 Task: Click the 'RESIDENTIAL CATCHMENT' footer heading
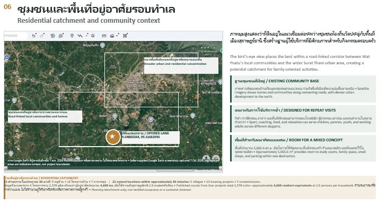point(59,178)
